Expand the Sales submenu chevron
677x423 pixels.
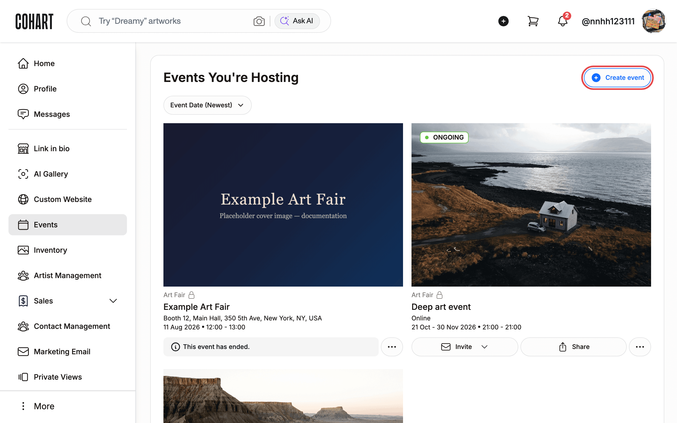point(113,301)
